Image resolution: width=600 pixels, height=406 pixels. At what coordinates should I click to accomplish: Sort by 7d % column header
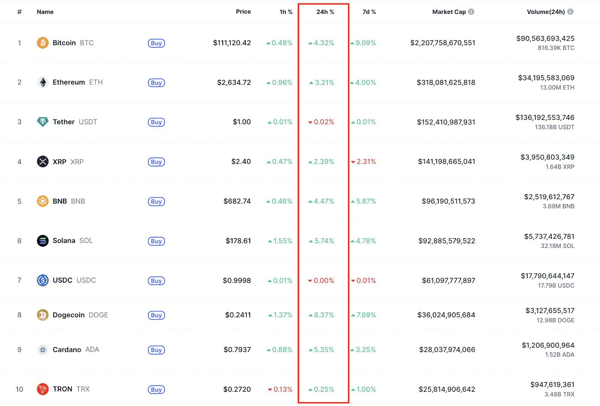[369, 12]
